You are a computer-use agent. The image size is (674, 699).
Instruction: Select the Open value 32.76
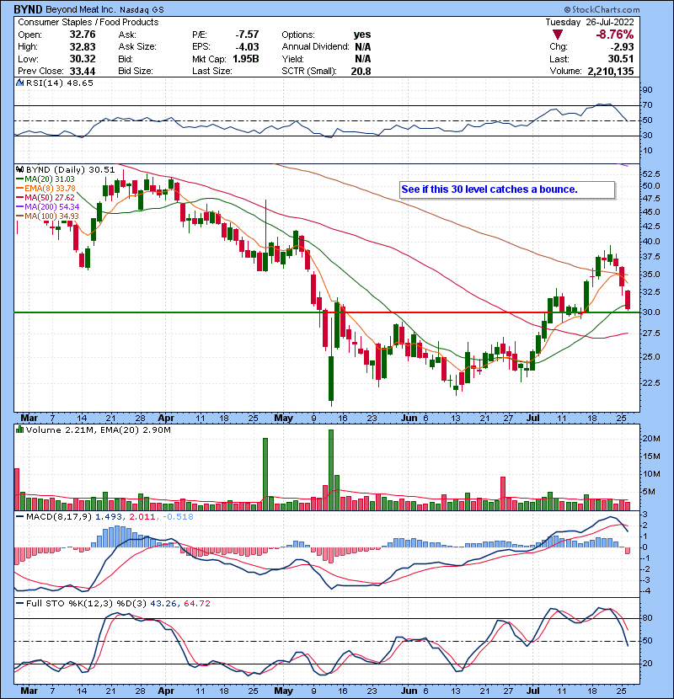83,35
